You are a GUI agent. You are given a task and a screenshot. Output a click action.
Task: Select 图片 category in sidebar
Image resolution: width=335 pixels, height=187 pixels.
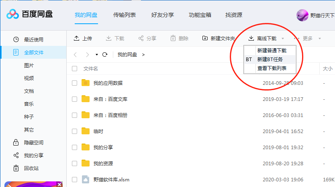29,66
